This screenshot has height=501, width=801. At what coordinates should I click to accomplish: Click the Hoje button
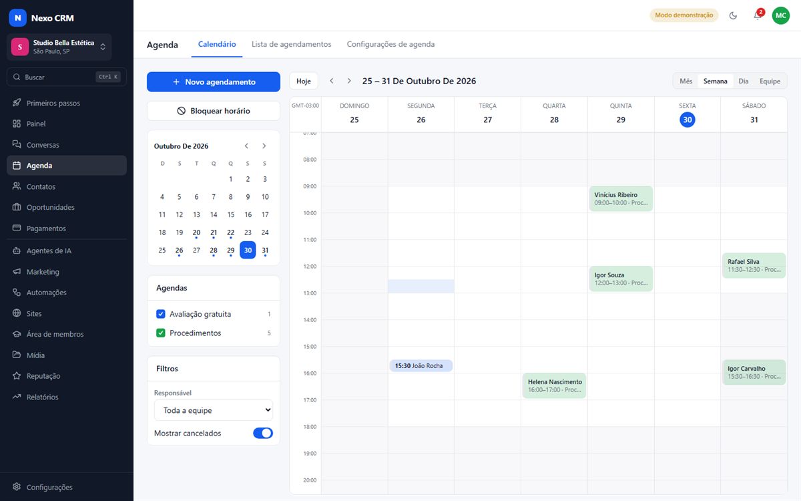304,81
